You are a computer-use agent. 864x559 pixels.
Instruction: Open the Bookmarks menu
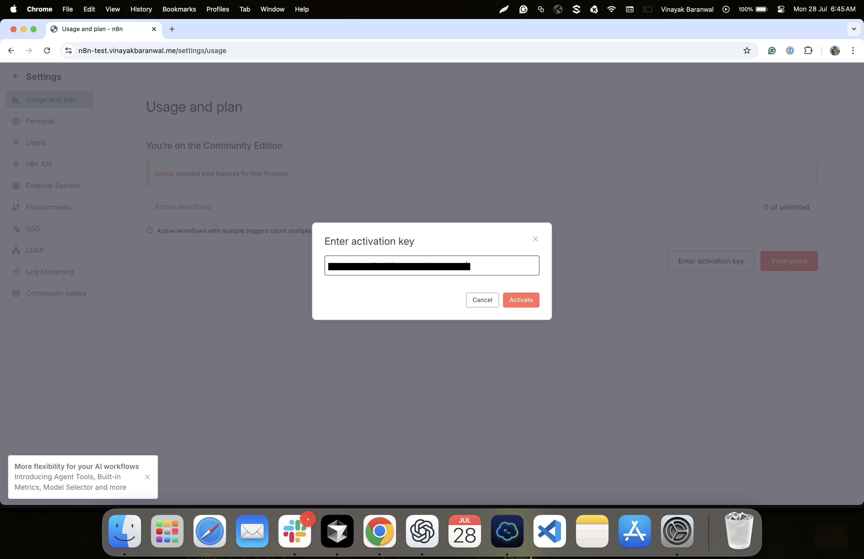coord(179,9)
